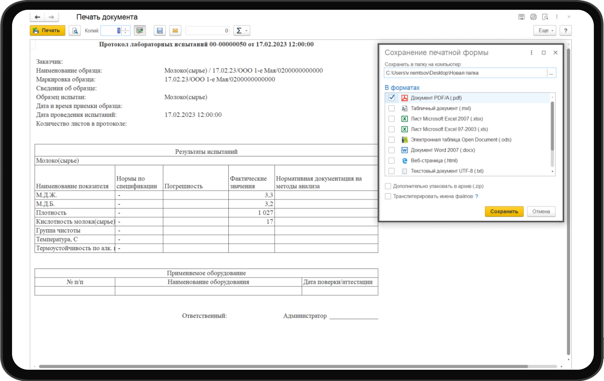Click the Плотность value cell 1 027
The width and height of the screenshot is (604, 381).
click(252, 213)
